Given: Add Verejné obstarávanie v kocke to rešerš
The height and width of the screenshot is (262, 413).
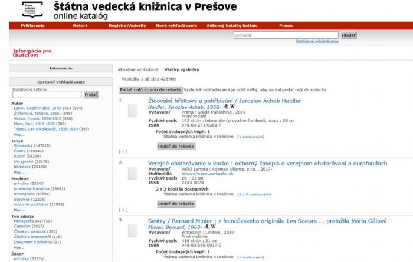Looking at the screenshot, I should coord(176,204).
